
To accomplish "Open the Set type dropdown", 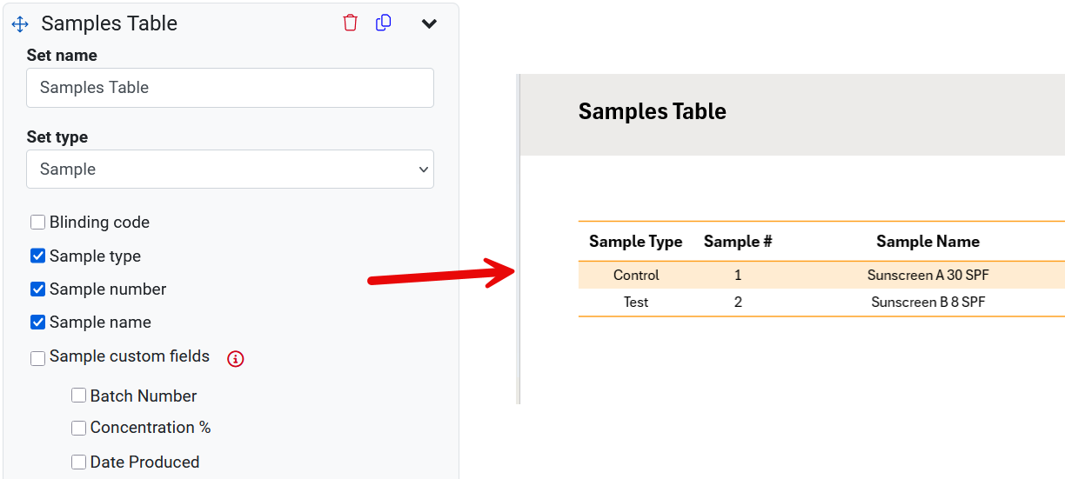I will click(230, 170).
